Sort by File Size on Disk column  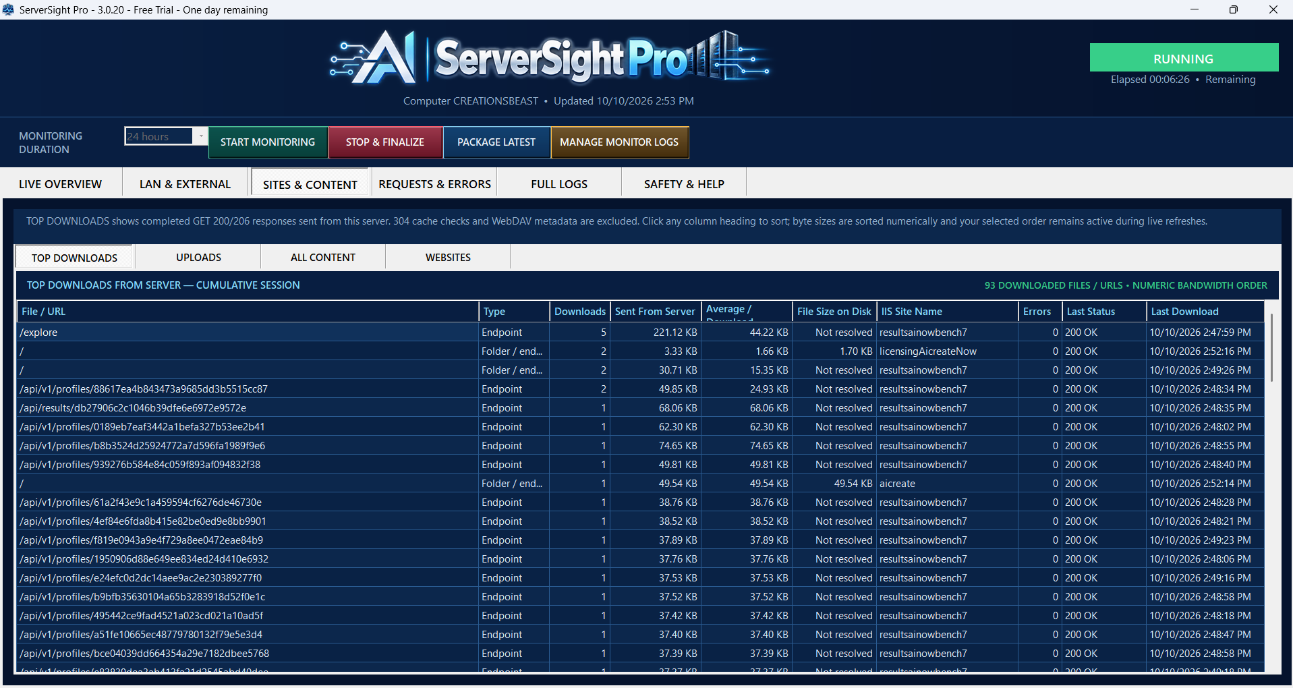[x=834, y=312]
